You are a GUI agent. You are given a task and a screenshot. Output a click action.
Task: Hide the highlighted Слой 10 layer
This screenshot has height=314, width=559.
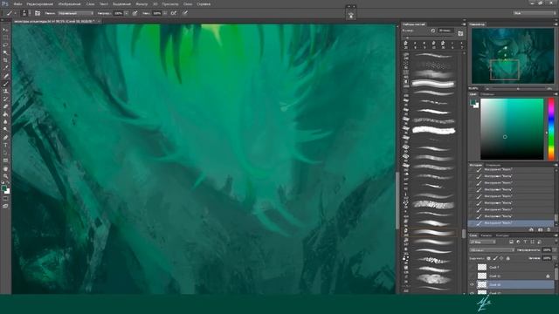click(x=472, y=285)
